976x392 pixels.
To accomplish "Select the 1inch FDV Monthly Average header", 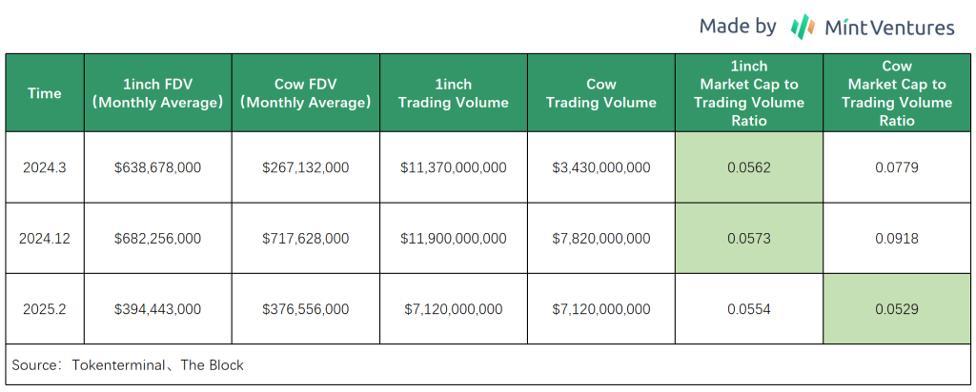I will point(158,93).
